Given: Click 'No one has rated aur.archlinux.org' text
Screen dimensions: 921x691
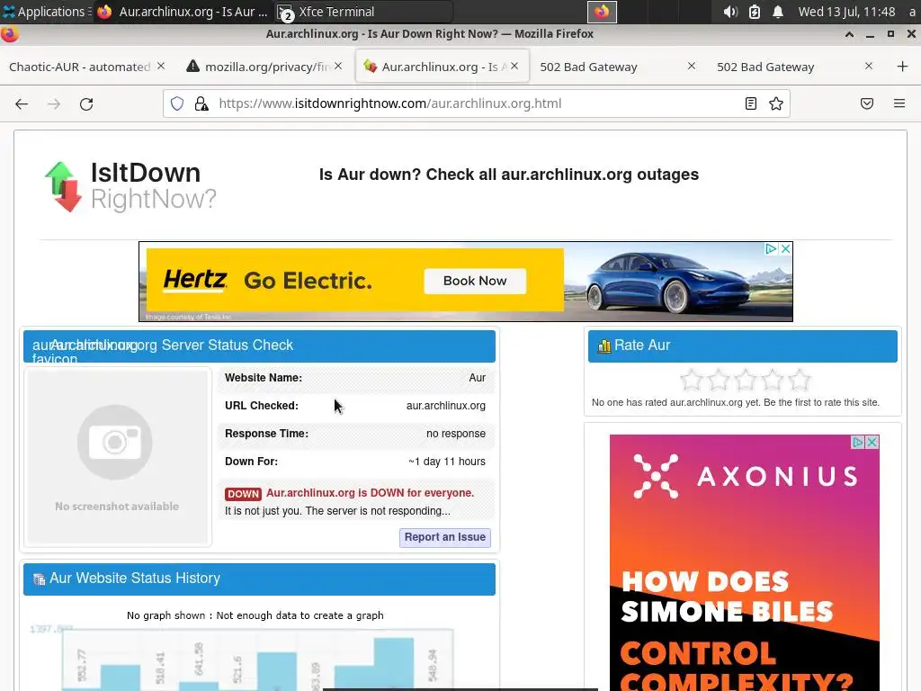Looking at the screenshot, I should [x=736, y=402].
